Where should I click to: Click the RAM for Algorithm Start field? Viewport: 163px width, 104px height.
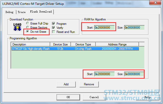coord(104,28)
